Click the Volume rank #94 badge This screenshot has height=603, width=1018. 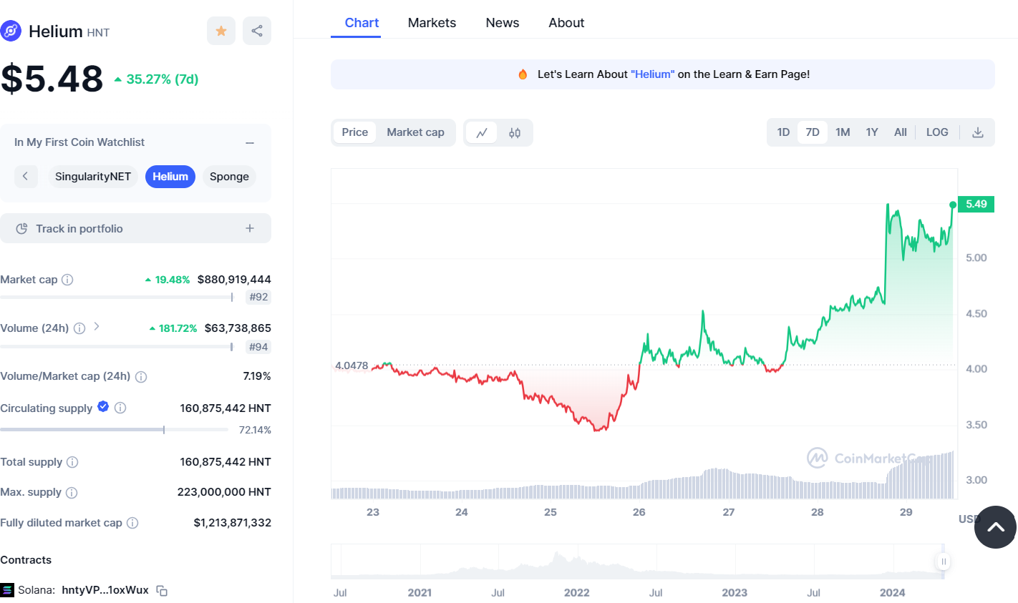click(x=258, y=347)
